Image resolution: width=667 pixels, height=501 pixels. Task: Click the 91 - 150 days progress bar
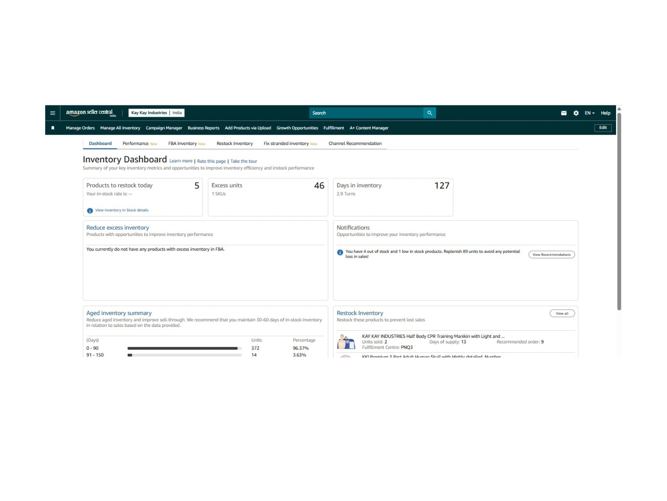coord(184,355)
